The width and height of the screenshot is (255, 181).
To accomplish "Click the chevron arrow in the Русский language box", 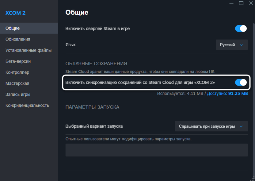I will [241, 45].
